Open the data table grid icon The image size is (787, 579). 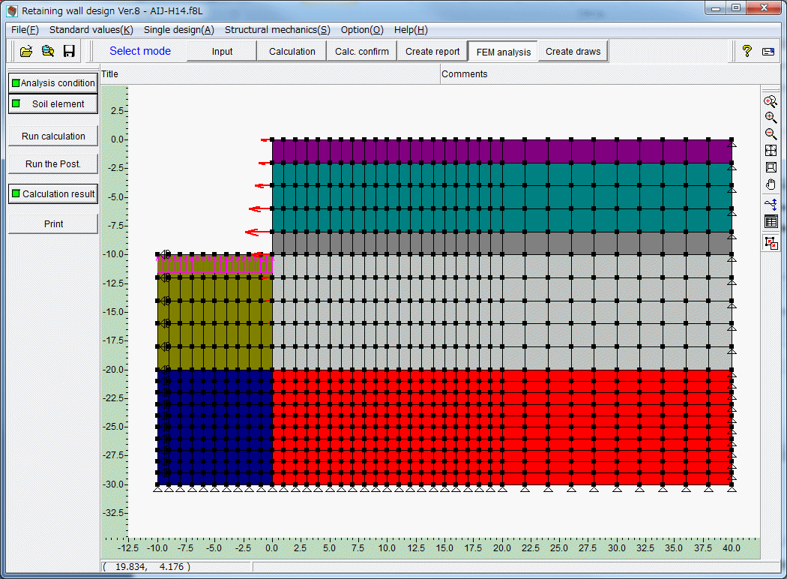pyautogui.click(x=771, y=221)
